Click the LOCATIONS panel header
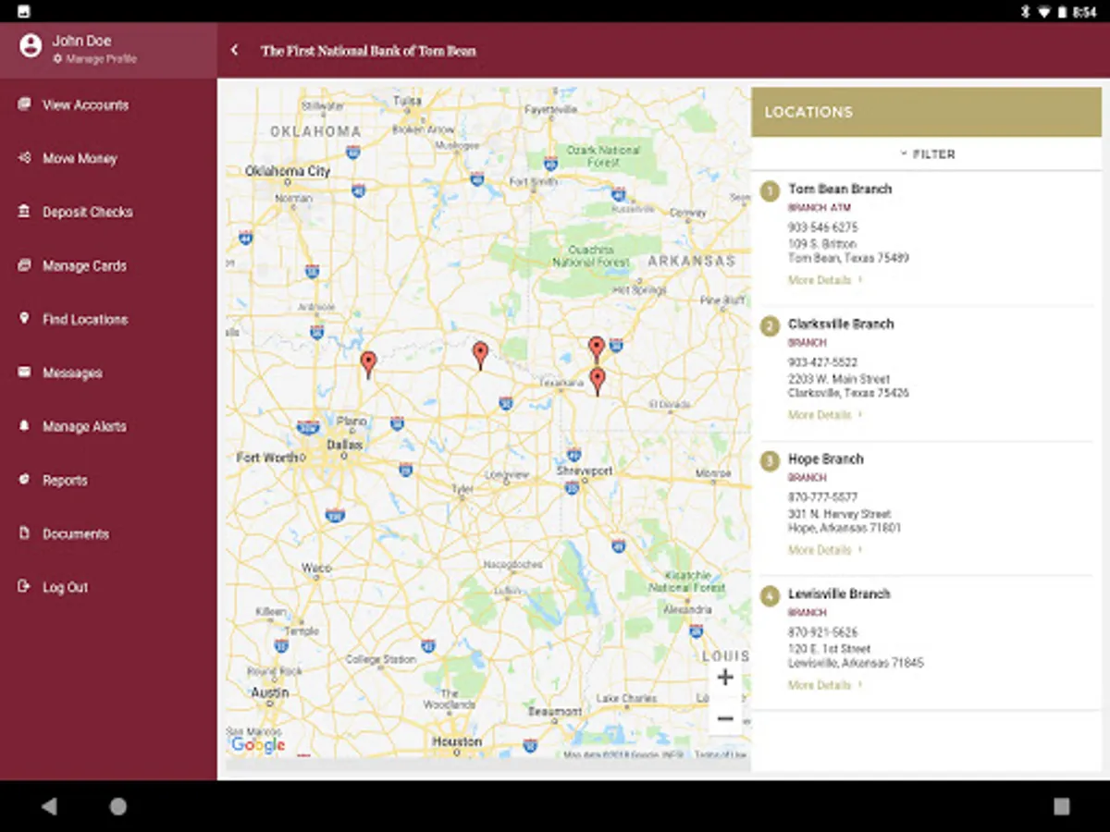Screen dimensions: 1110x832 (927, 112)
